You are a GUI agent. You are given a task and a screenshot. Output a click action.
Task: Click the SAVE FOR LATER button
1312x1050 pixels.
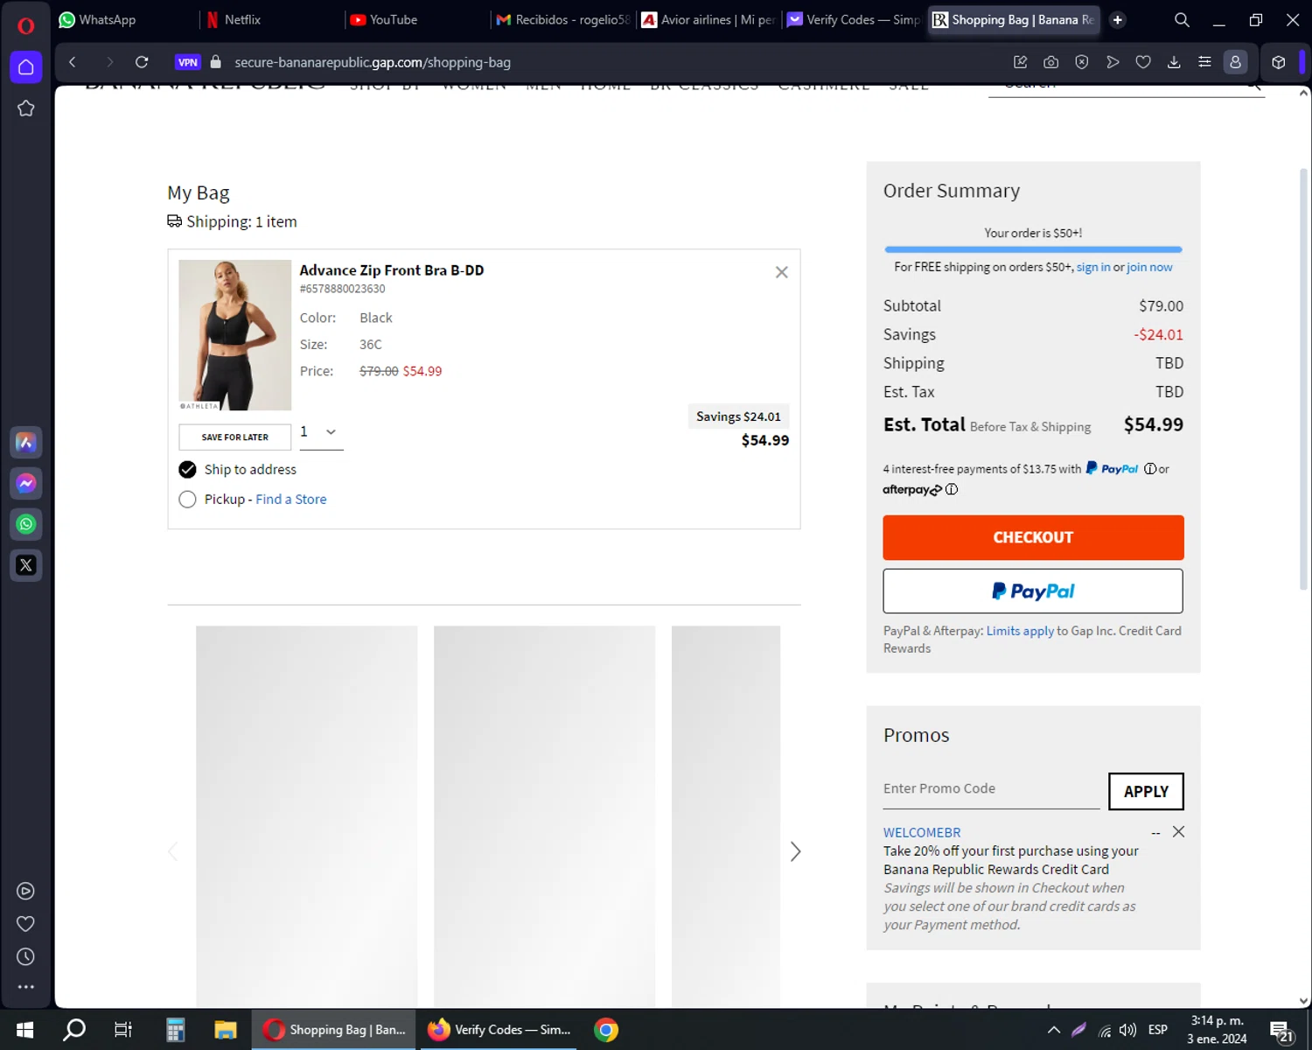(x=234, y=437)
